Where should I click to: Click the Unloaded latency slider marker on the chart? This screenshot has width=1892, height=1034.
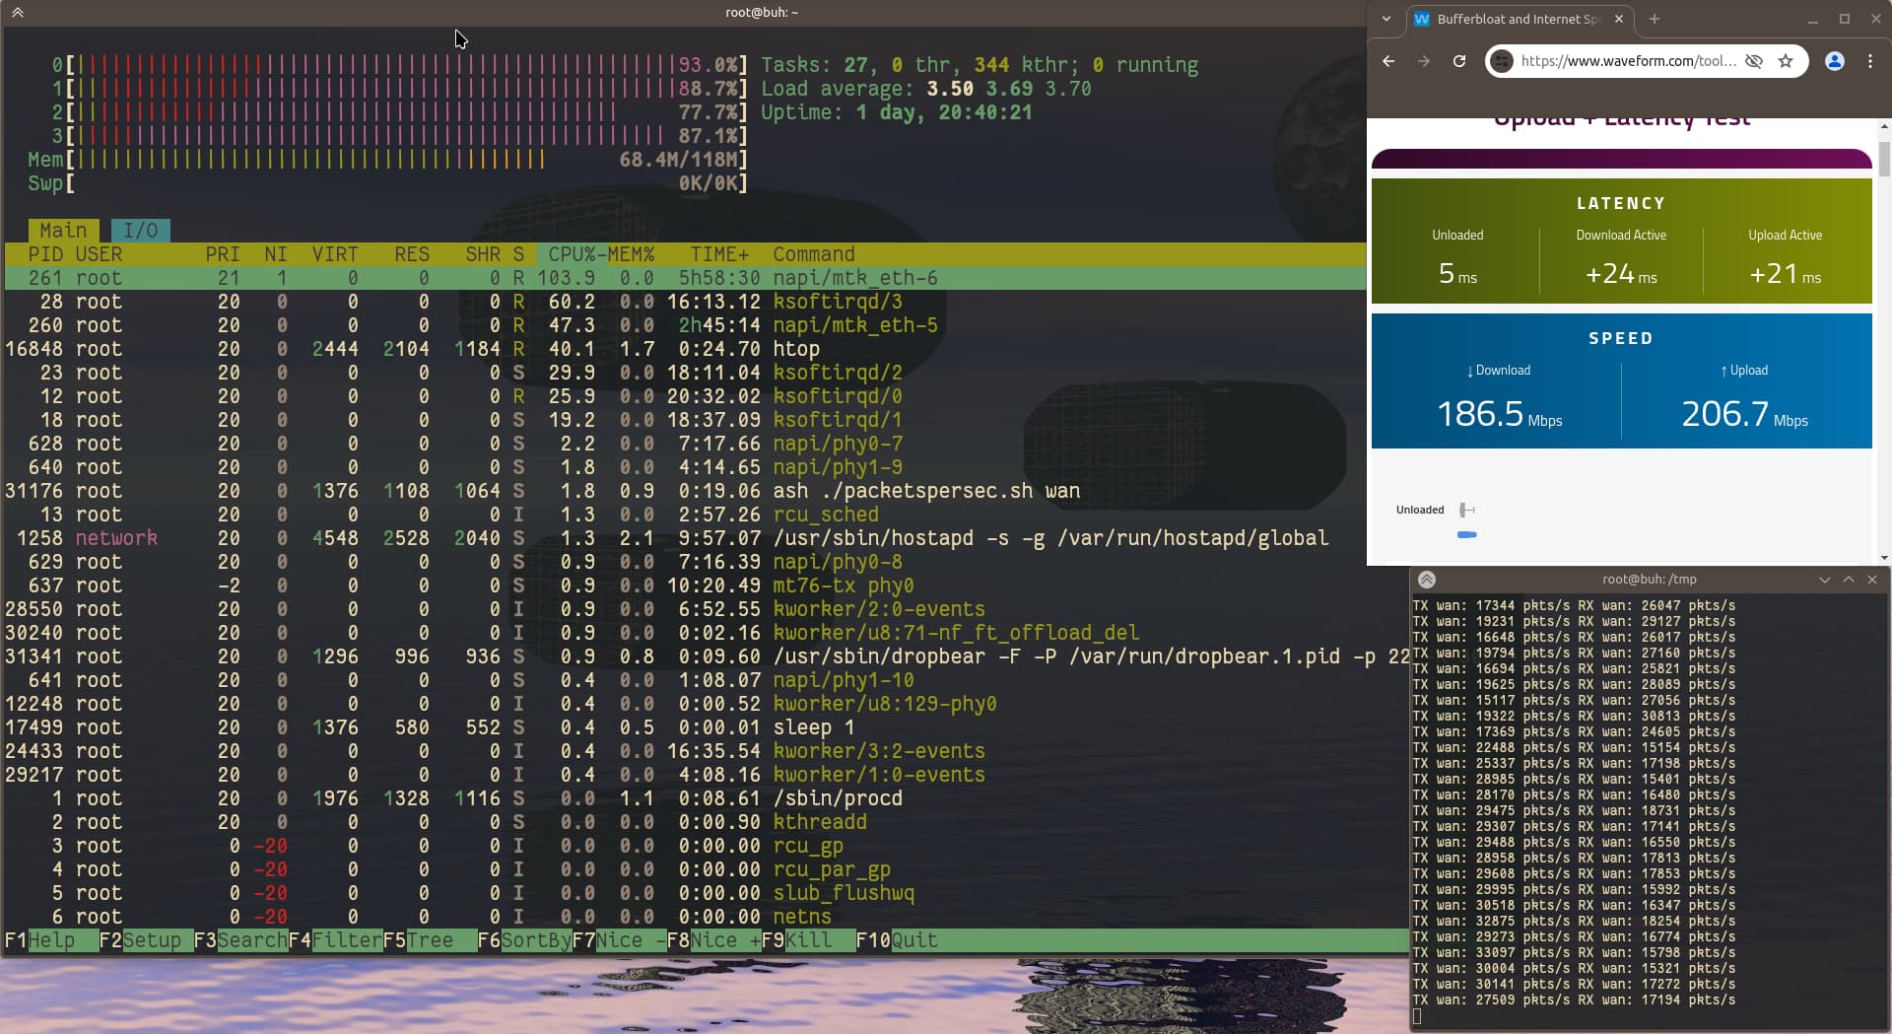pos(1467,510)
